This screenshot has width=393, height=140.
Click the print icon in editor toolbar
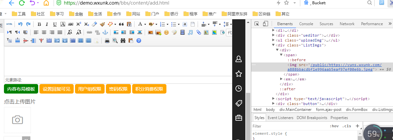pos(107,41)
